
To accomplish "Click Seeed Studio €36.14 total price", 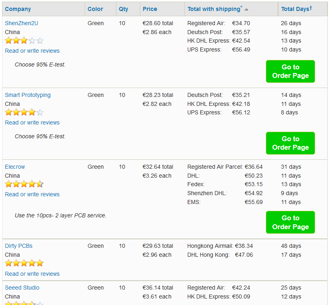I will (x=158, y=288).
